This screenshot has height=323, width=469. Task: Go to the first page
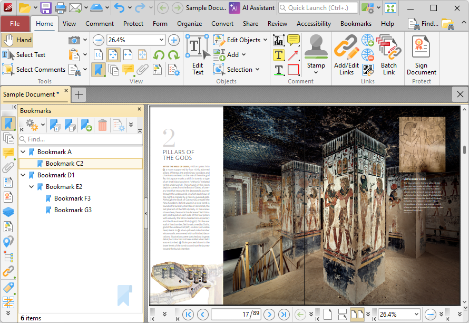[x=188, y=315]
